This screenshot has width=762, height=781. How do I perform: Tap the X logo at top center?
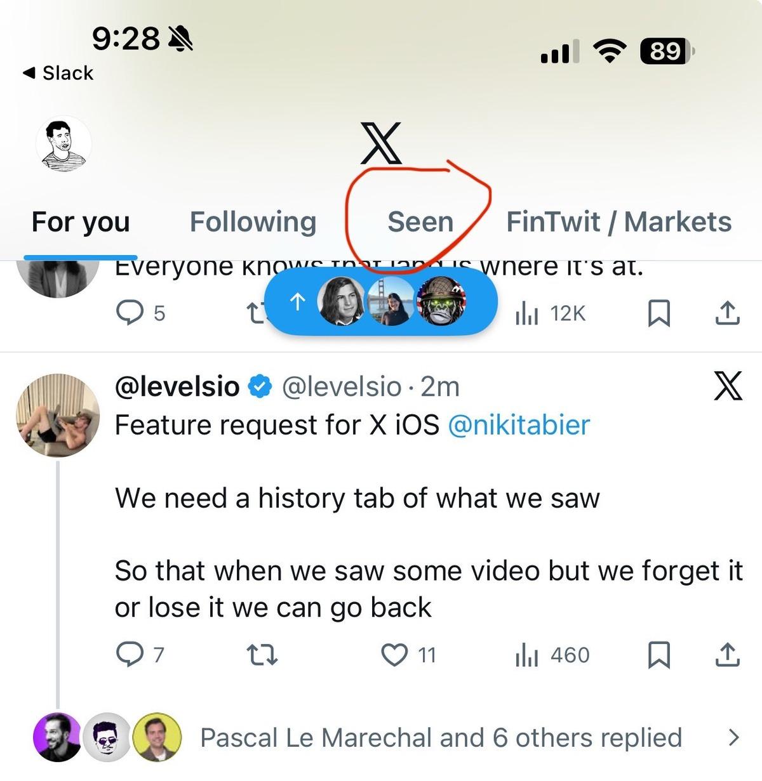tap(381, 143)
